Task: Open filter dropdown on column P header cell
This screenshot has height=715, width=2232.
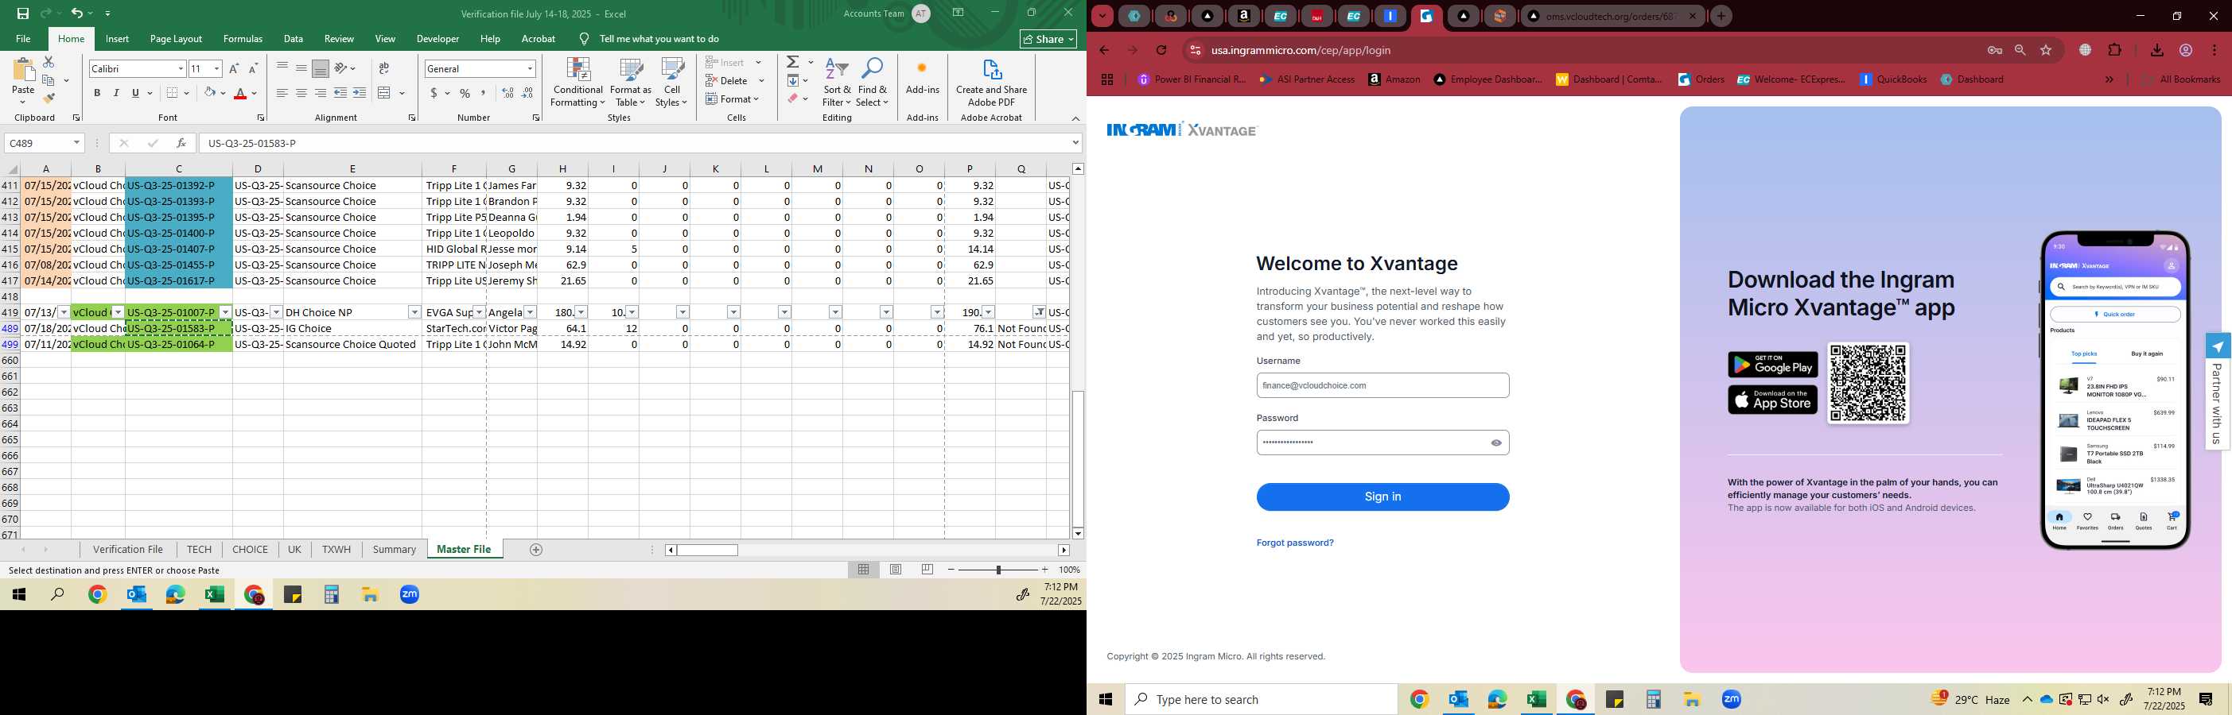Action: [x=989, y=312]
